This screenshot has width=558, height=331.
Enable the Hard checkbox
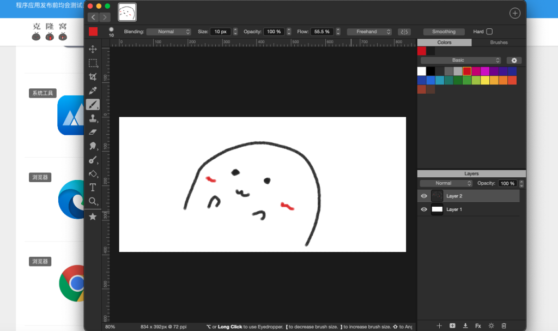tap(489, 31)
